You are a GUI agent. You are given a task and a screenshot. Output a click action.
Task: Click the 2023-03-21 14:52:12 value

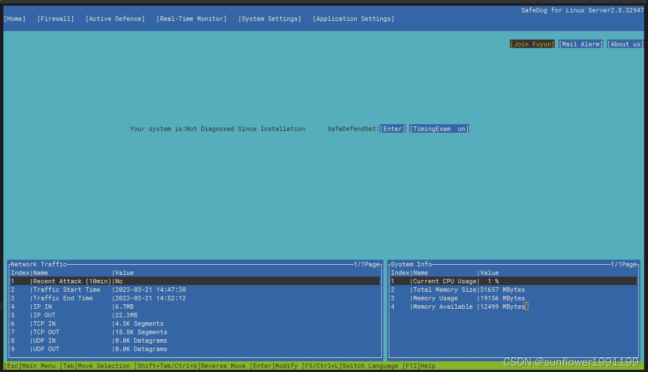(150, 298)
